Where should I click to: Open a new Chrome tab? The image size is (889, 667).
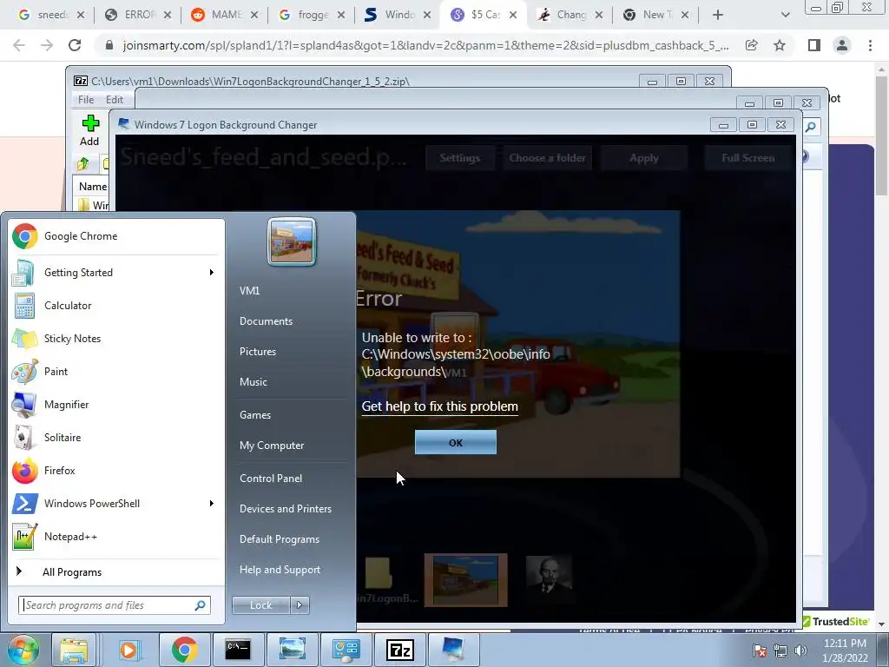[x=718, y=15]
